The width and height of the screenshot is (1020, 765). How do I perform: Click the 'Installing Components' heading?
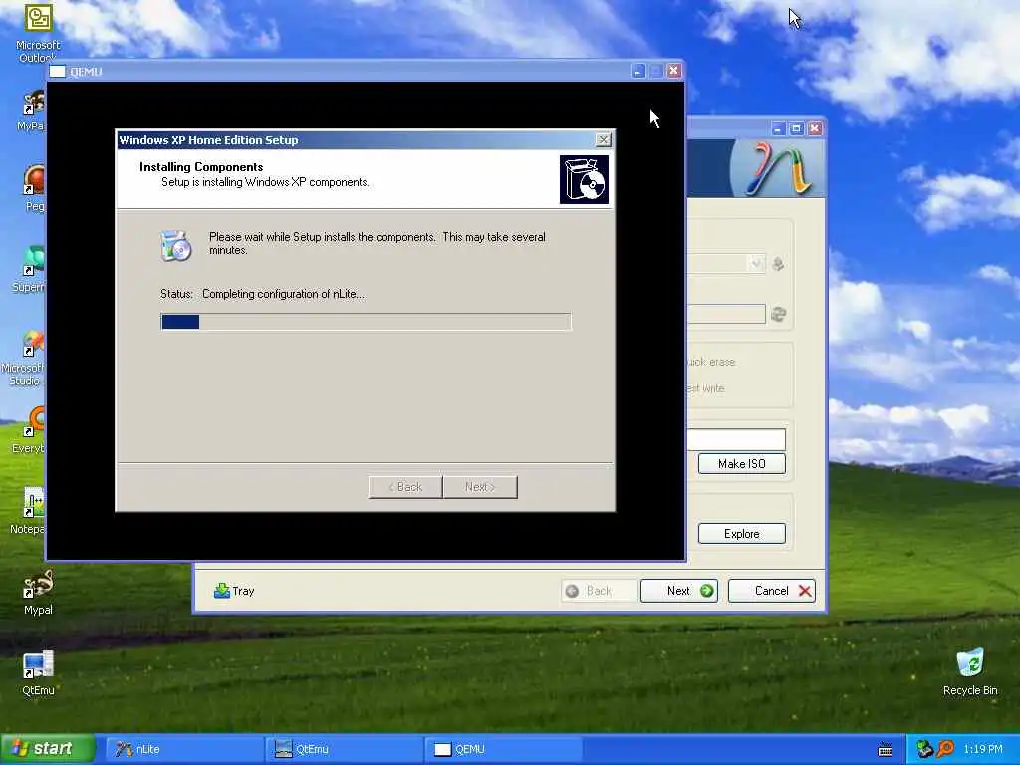[x=201, y=167]
